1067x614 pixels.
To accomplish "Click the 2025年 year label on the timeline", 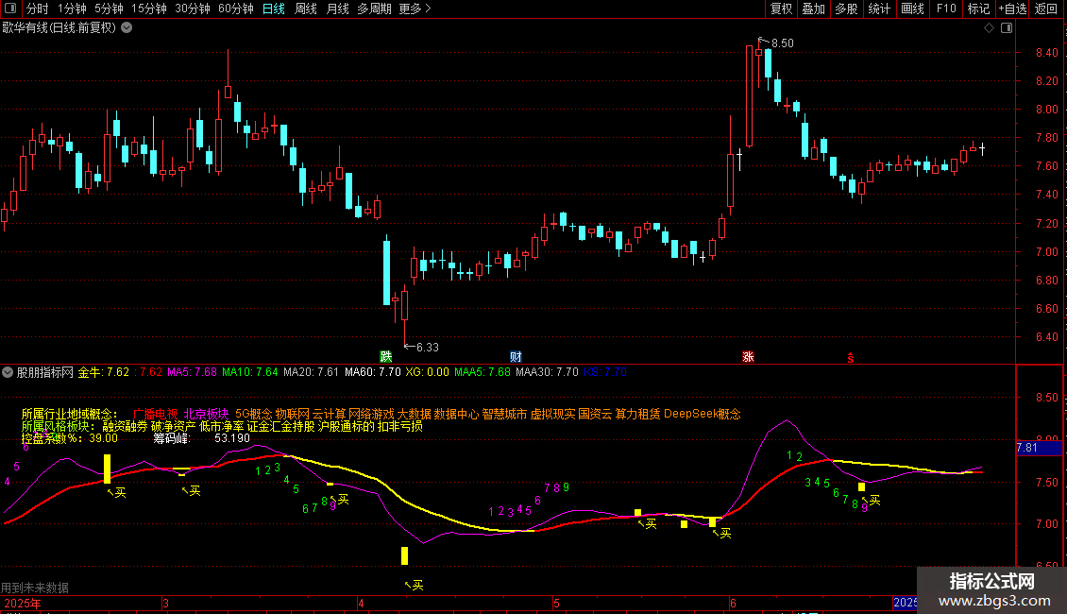I will click(23, 603).
